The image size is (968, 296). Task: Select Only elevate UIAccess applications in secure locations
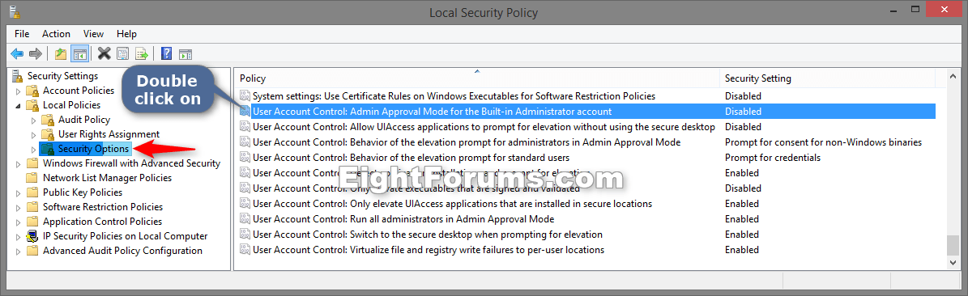click(x=453, y=204)
